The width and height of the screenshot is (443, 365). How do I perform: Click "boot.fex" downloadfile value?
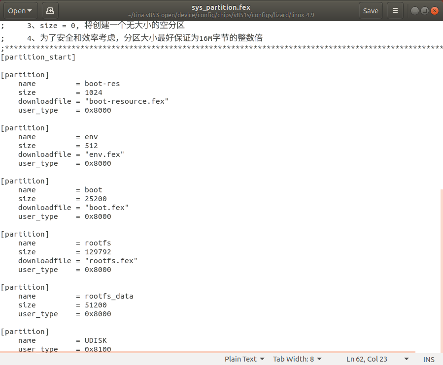107,208
